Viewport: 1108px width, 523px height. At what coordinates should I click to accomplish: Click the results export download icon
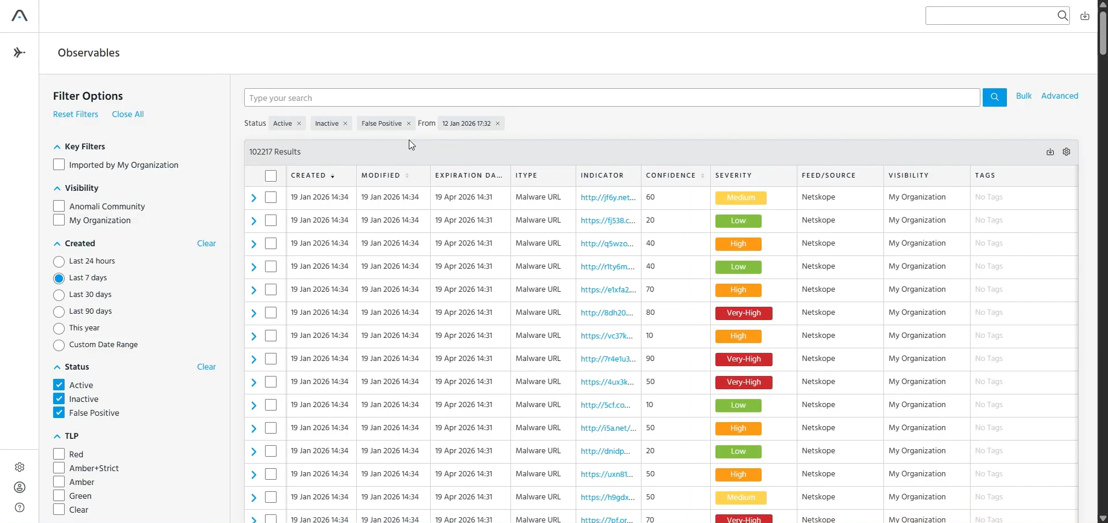[x=1050, y=152]
